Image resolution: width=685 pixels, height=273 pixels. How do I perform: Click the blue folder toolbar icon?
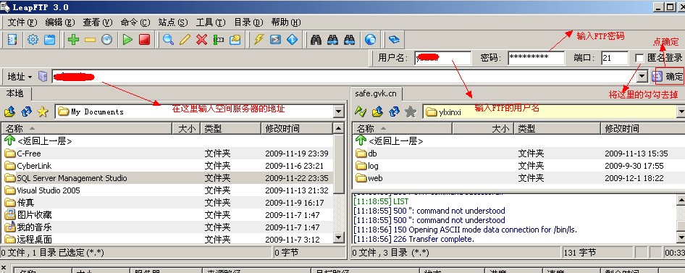coord(50,40)
